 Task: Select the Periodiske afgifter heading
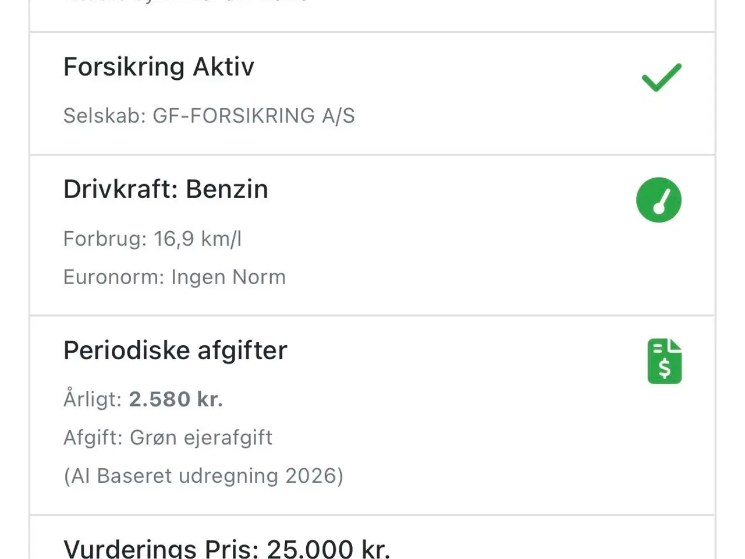(x=175, y=350)
